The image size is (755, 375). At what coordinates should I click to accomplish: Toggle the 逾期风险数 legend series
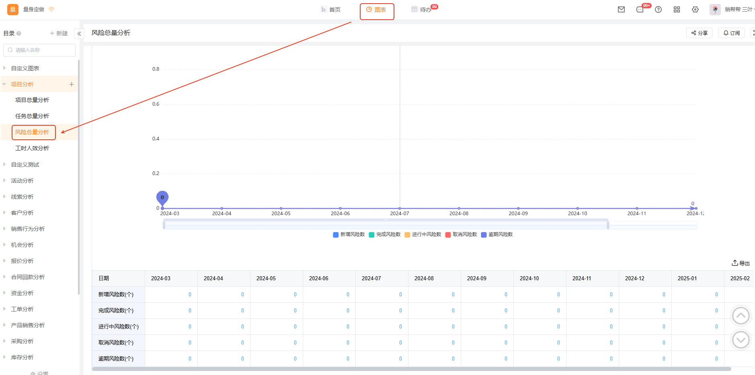pos(496,234)
